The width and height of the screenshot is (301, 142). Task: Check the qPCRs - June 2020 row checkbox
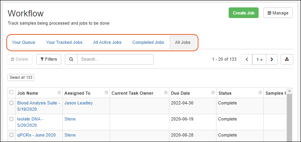(x=11, y=135)
